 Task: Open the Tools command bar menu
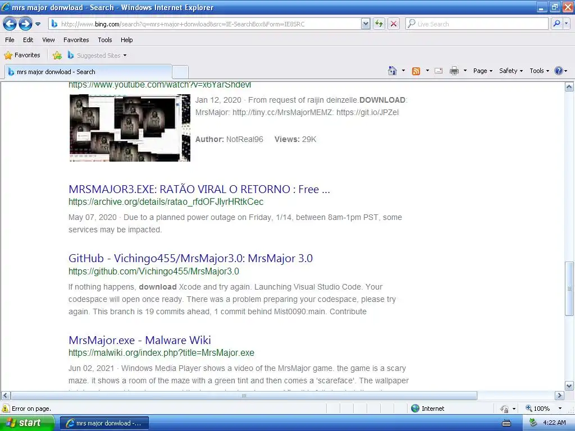[x=539, y=71]
